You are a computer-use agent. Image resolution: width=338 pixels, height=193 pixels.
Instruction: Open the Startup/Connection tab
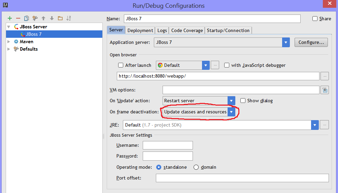[228, 30]
